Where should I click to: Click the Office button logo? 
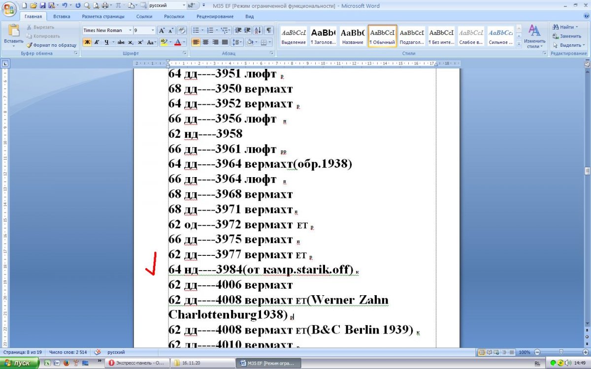[9, 7]
